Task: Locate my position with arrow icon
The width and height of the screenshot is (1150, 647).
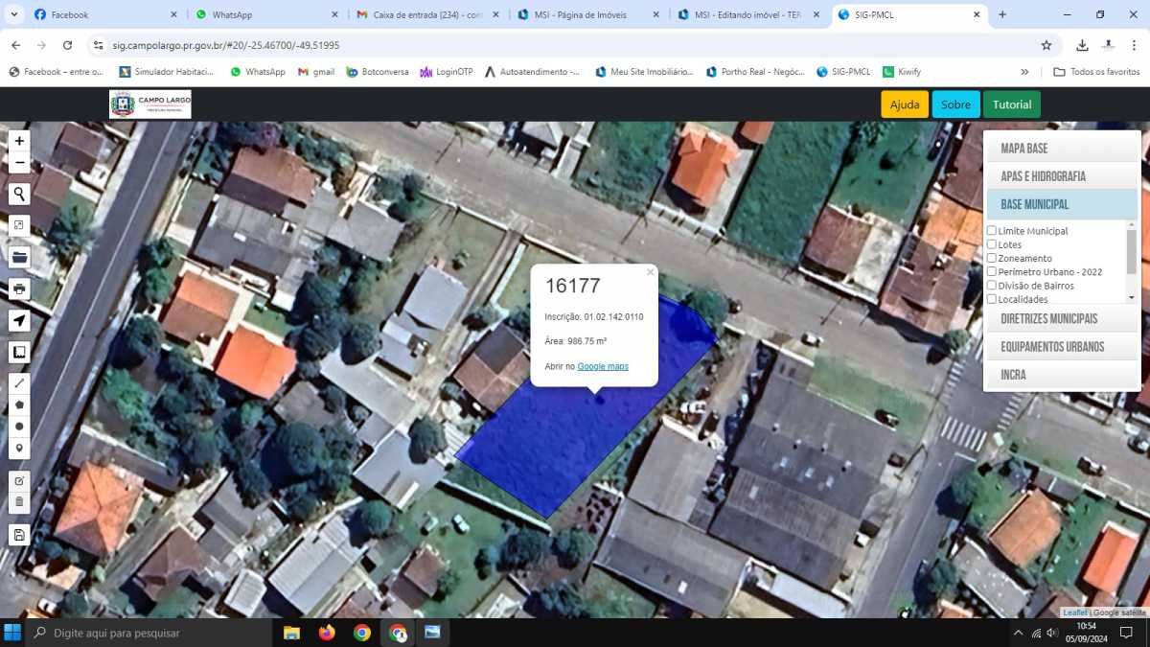Action: [19, 320]
